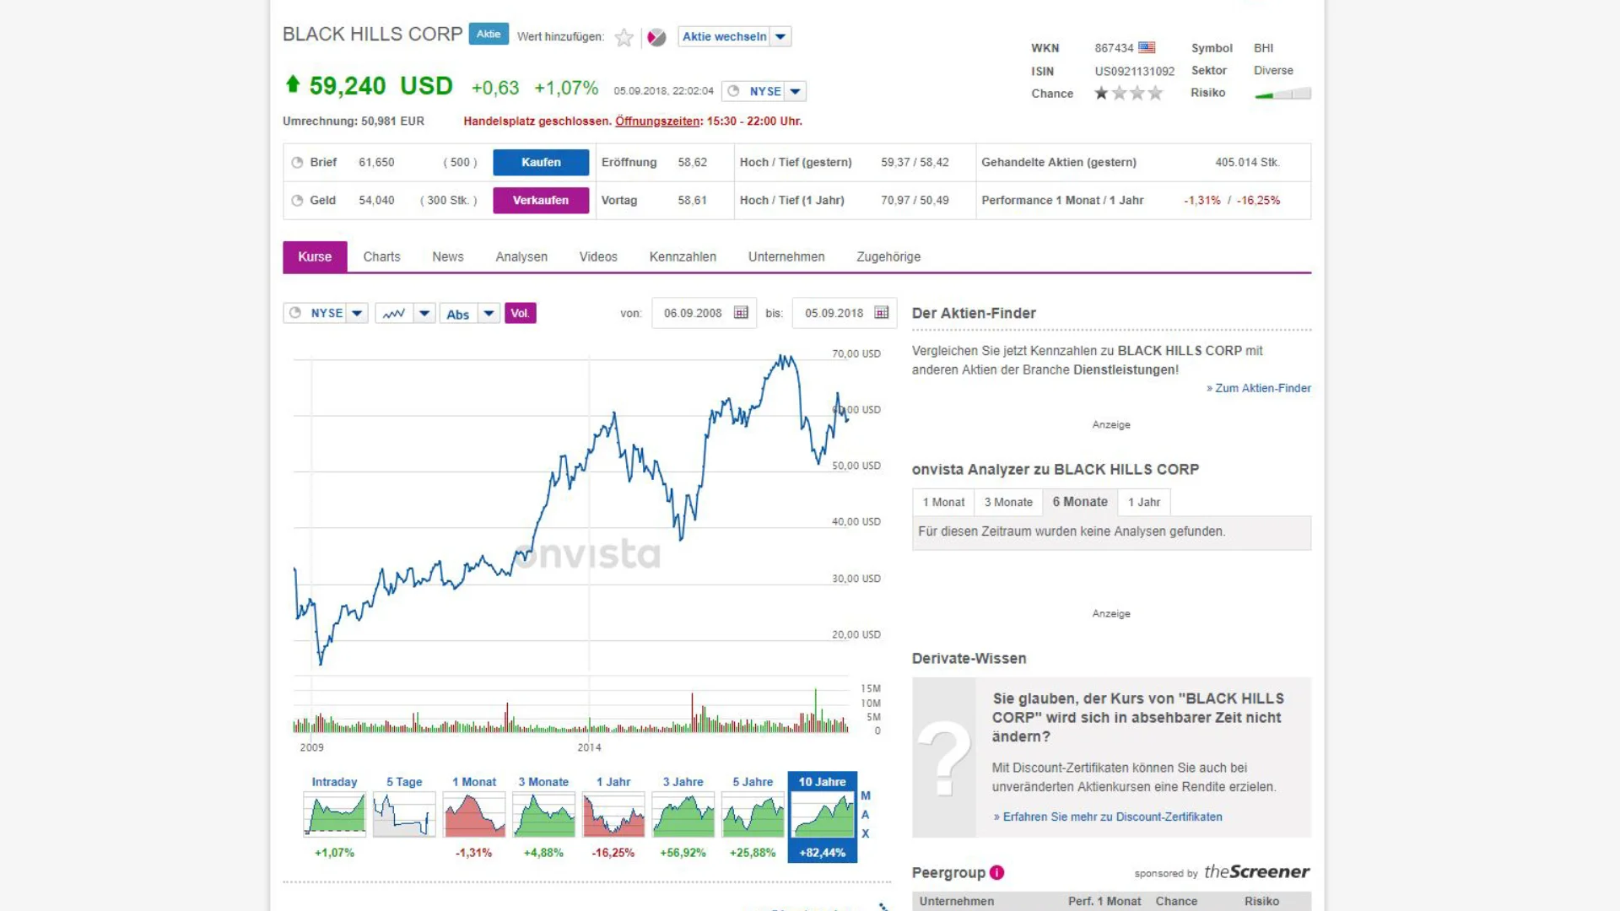Click the von date field 06.09.2008

point(704,313)
